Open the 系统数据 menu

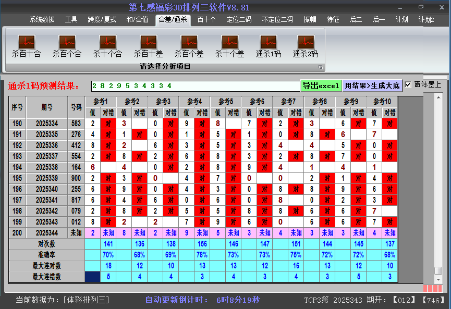click(42, 20)
